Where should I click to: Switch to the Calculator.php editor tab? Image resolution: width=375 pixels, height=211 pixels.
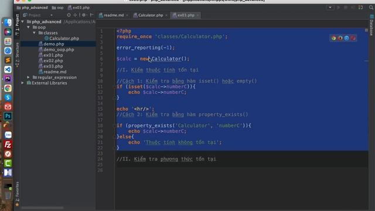(151, 15)
